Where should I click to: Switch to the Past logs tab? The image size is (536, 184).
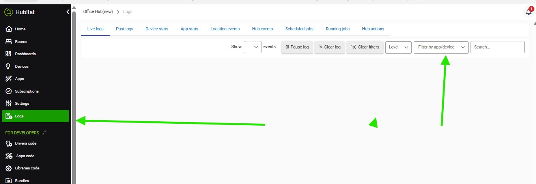click(x=125, y=29)
